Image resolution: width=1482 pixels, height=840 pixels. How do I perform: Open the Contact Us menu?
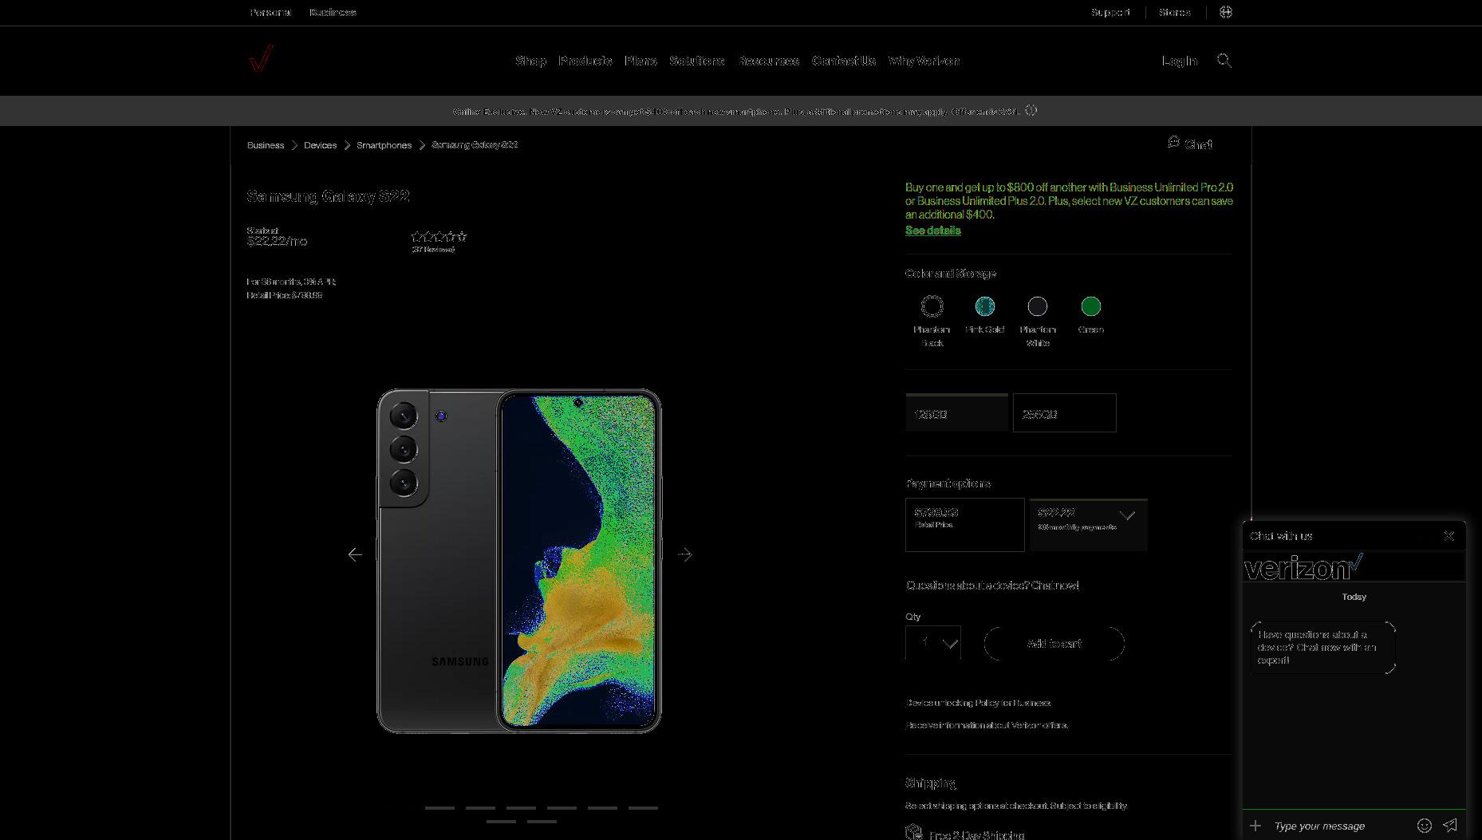coord(843,61)
